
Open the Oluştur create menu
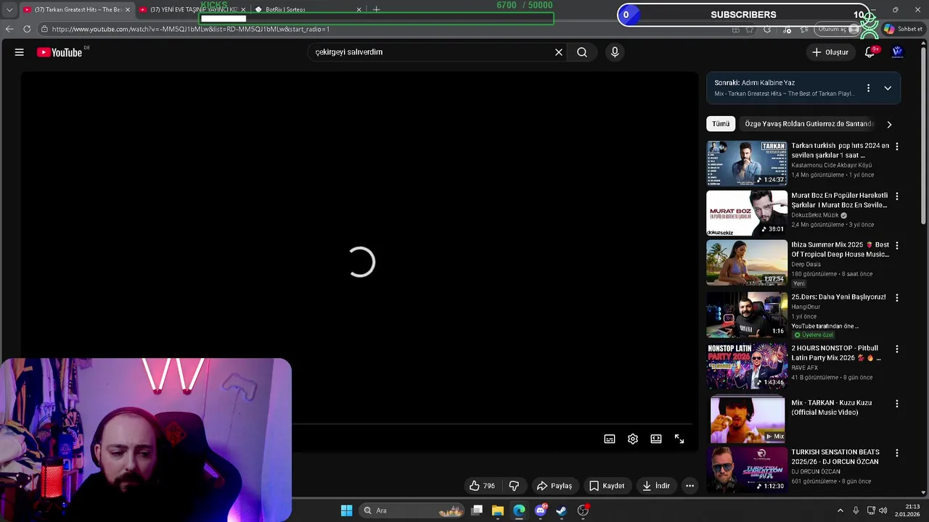point(830,52)
